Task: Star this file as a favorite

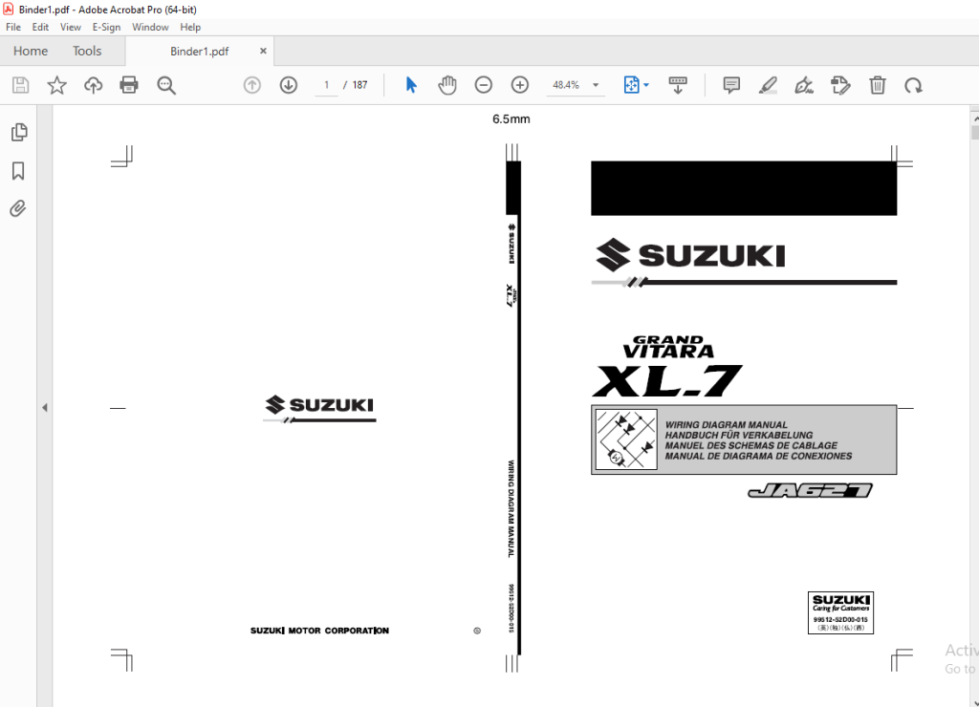Action: coord(56,85)
